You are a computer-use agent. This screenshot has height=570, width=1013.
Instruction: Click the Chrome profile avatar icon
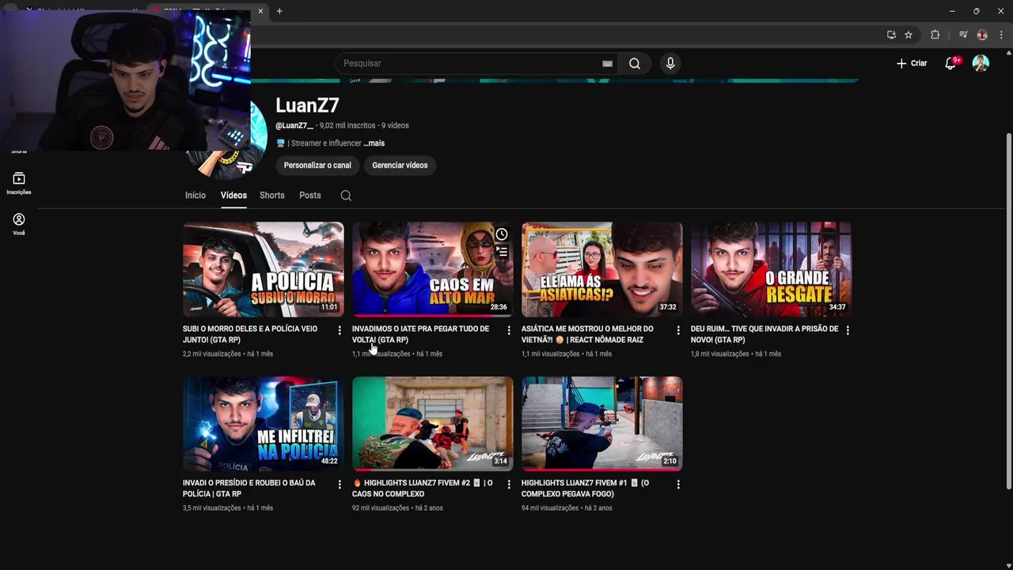point(982,35)
